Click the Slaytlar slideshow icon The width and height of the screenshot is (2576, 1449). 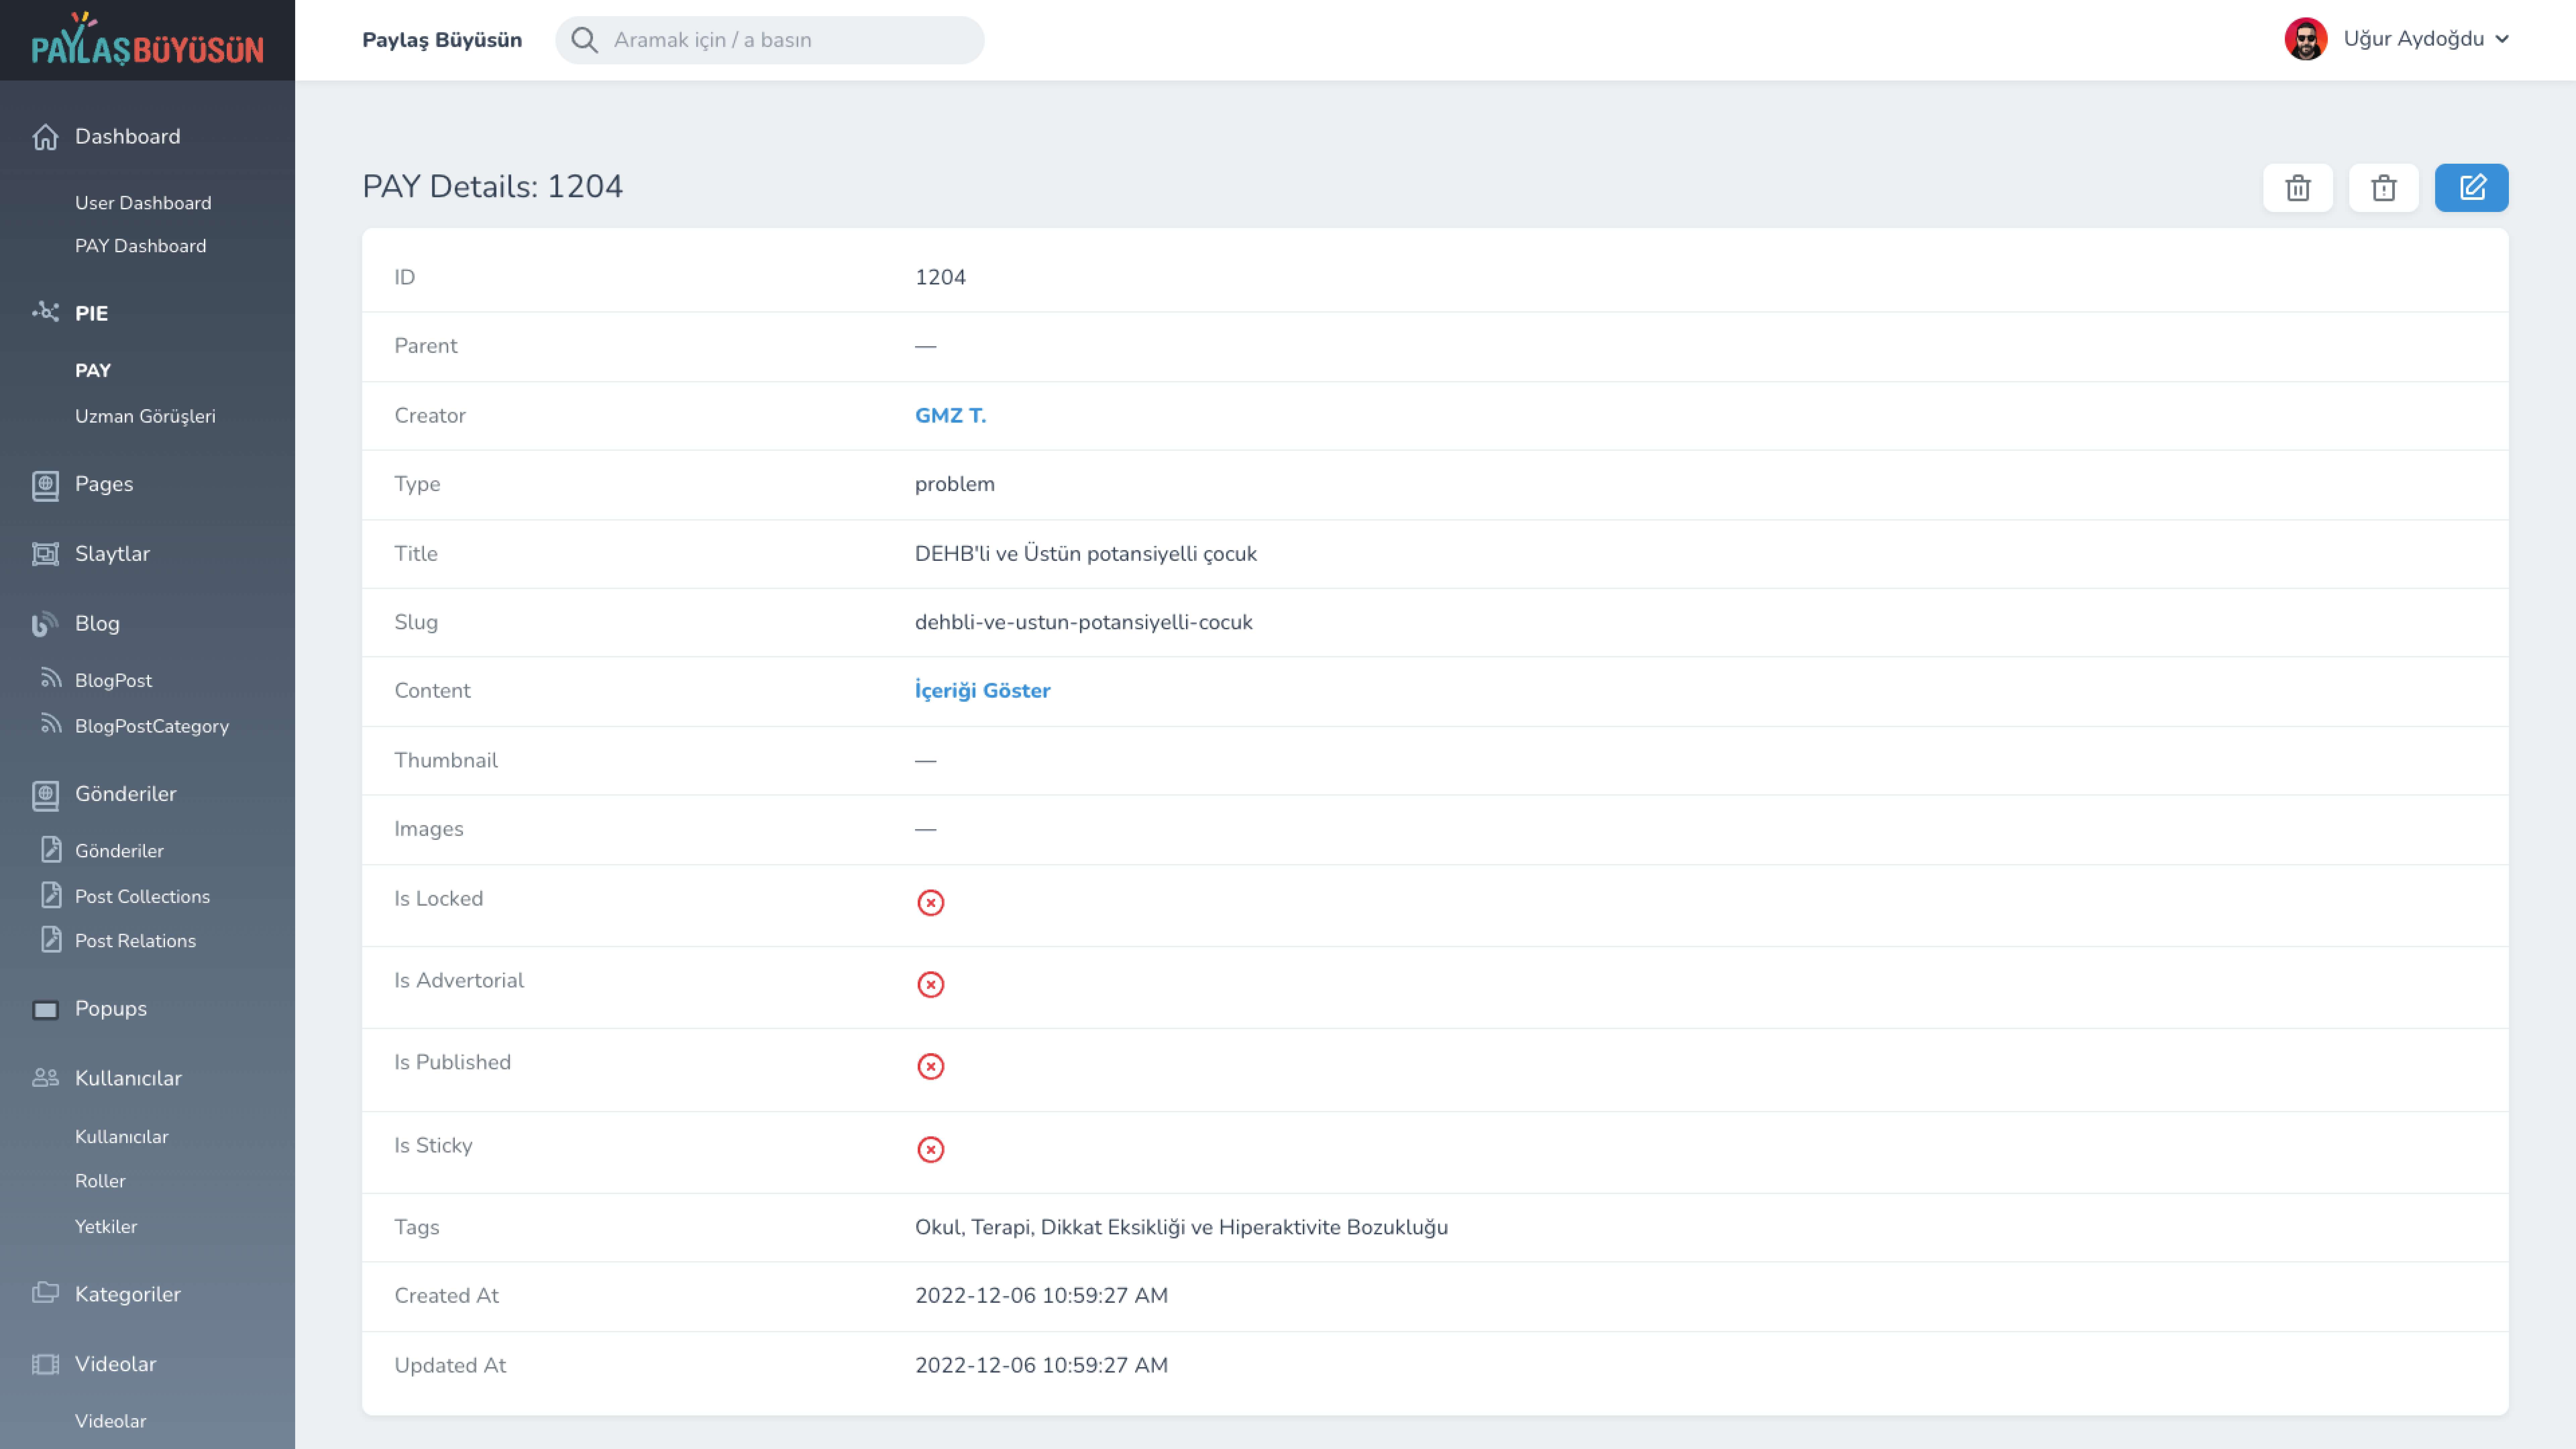pyautogui.click(x=45, y=554)
